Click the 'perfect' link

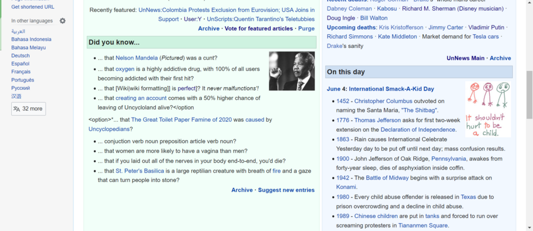(x=187, y=89)
